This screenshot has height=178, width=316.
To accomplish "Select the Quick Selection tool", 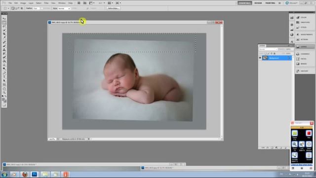I will [x=4, y=30].
